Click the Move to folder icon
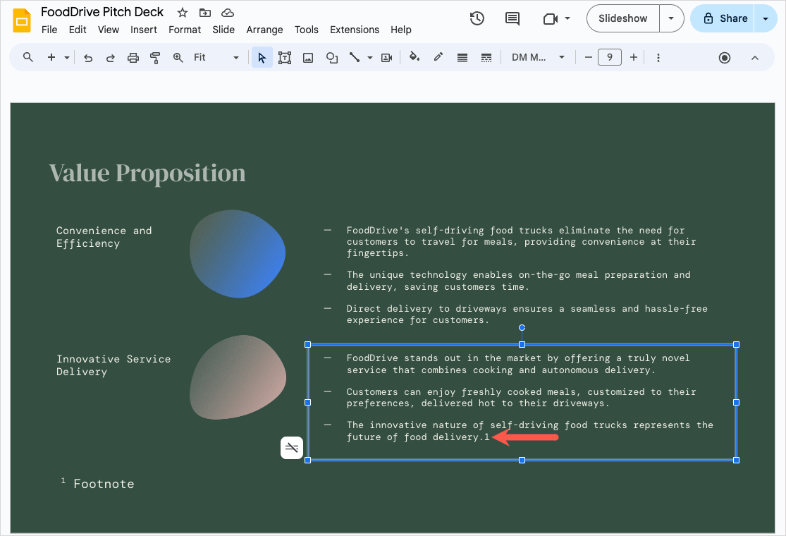 coord(205,13)
